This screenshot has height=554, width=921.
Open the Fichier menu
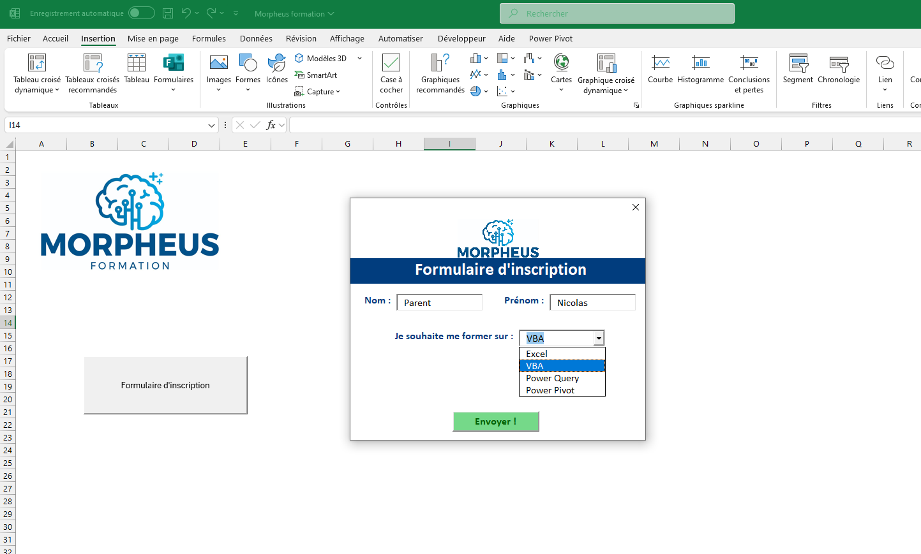(x=19, y=38)
